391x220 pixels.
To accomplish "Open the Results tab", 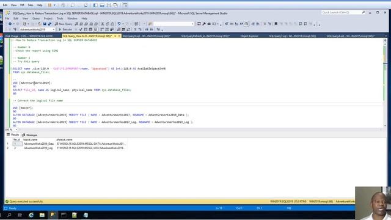I will pyautogui.click(x=13, y=134).
